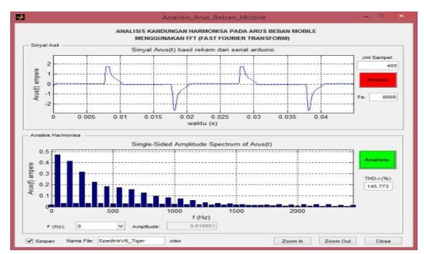Click the main heading 'ANALISIS KANDUNGAN HARMONISA'
Image resolution: width=424 pixels, height=254 pixels.
(216, 31)
